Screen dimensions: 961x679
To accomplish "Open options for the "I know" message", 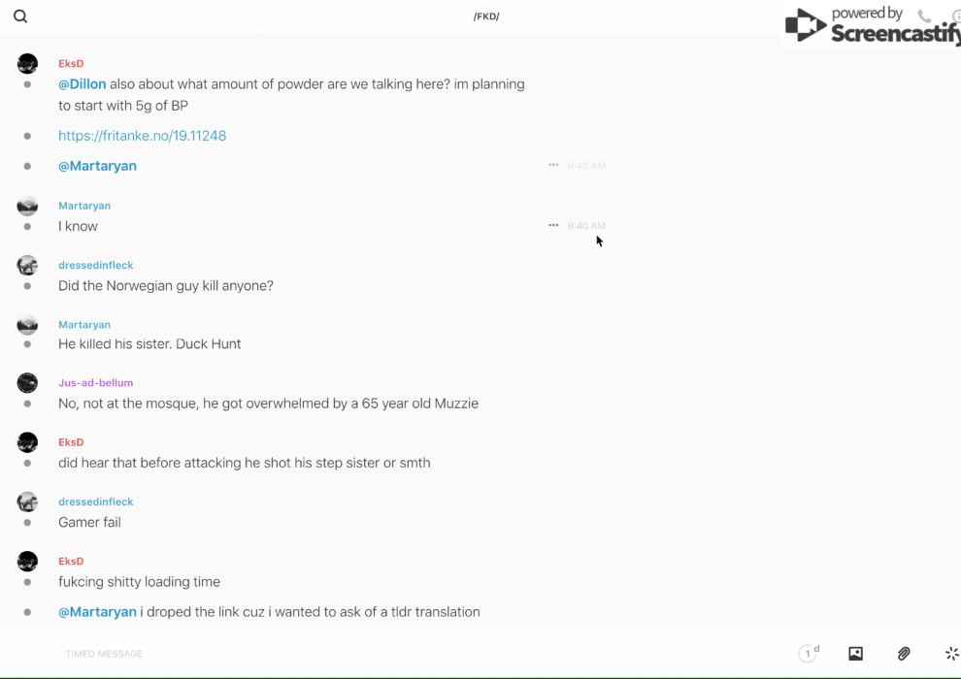I will pyautogui.click(x=553, y=225).
